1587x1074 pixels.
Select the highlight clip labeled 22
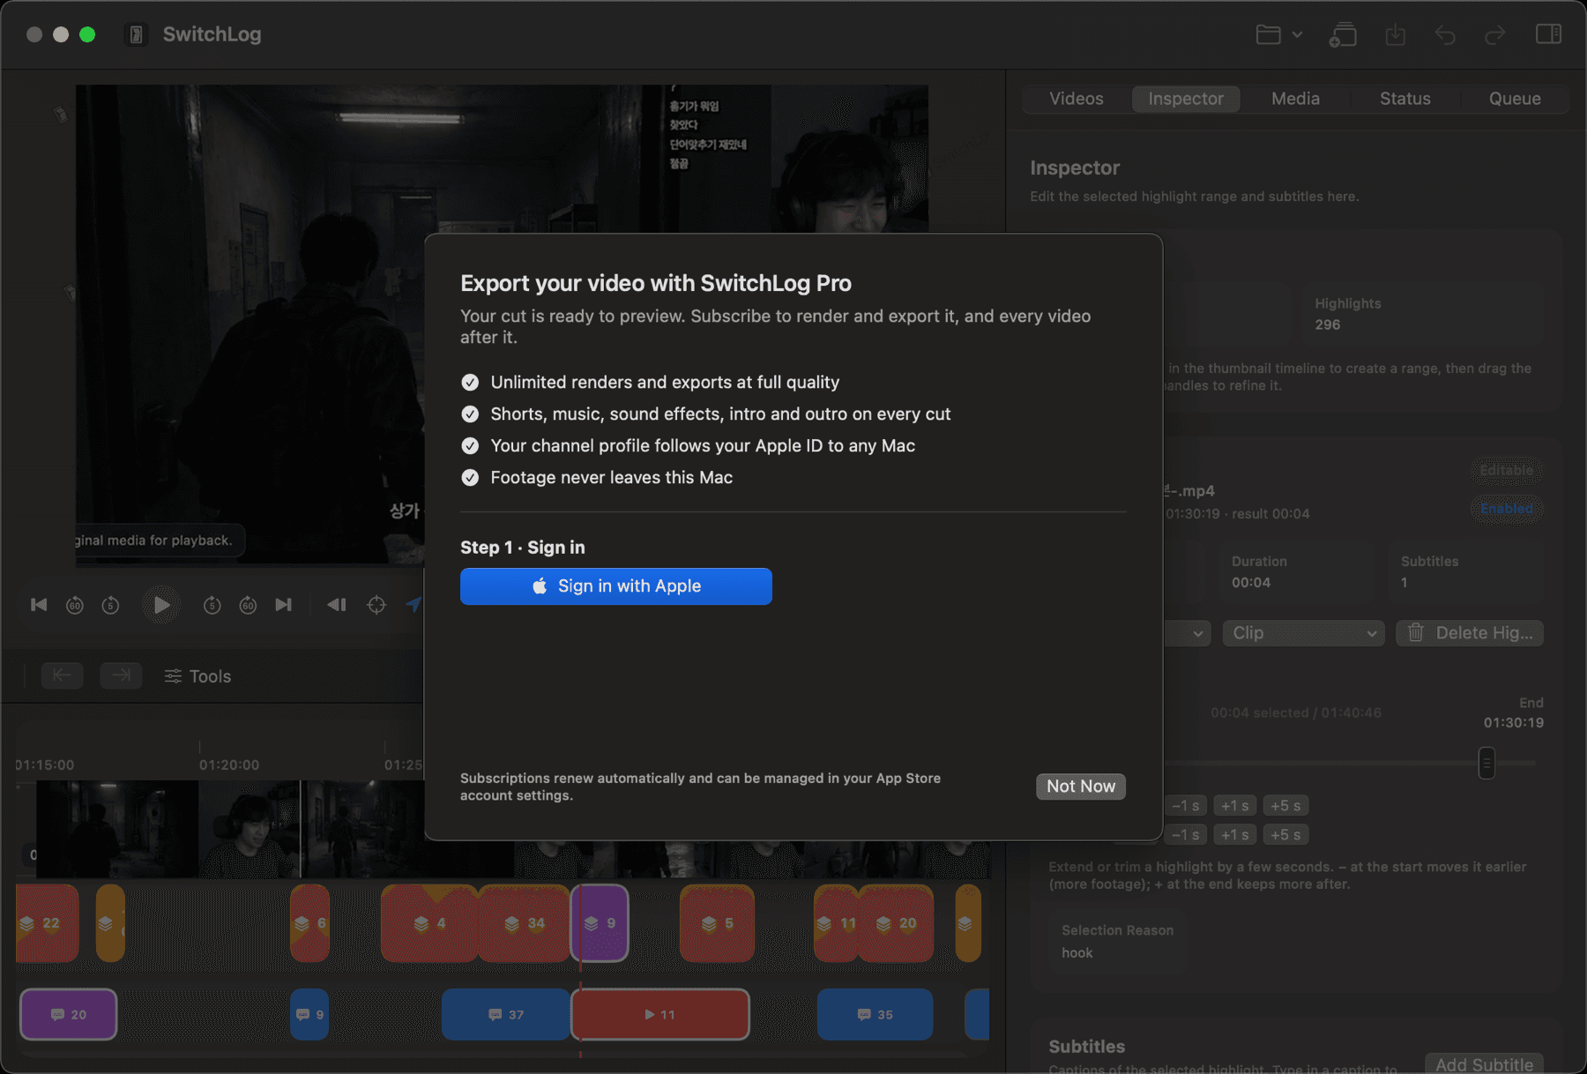(x=47, y=923)
